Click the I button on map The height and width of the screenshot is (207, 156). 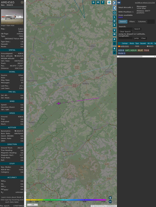point(114,43)
